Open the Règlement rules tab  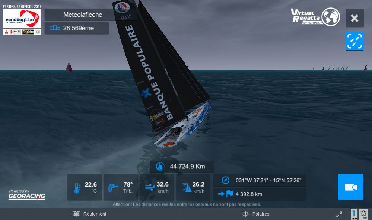(x=89, y=214)
